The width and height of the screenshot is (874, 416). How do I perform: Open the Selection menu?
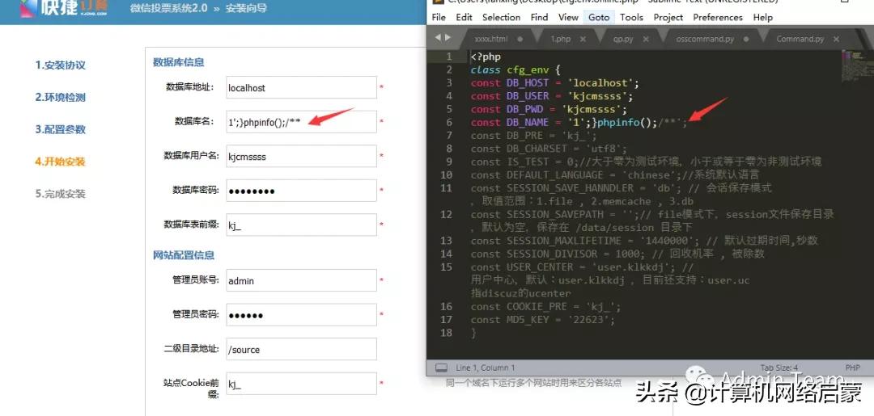click(501, 17)
